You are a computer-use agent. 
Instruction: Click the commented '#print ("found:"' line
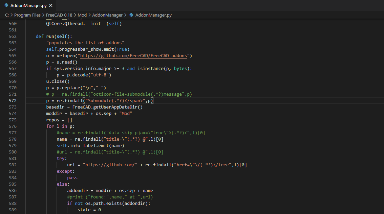coord(110,197)
